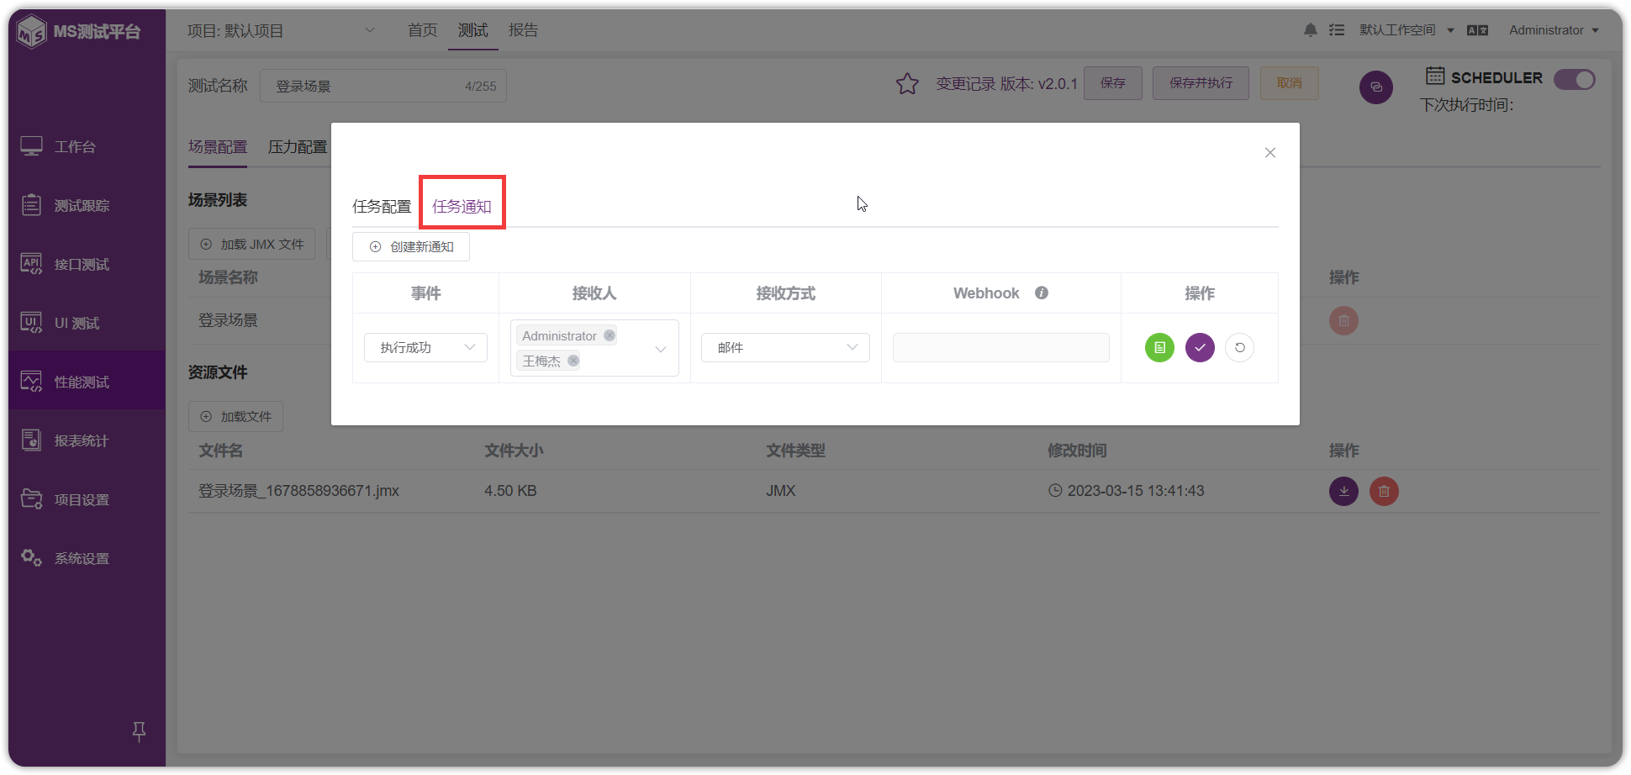The width and height of the screenshot is (1631, 775).
Task: Click the 取消 button
Action: (1290, 83)
